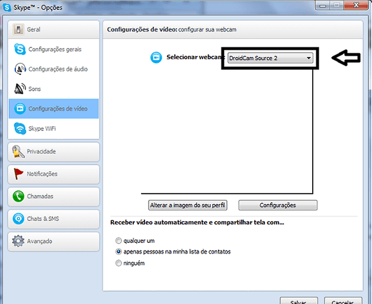Click the Skype WiFi signal icon
Image resolution: width=372 pixels, height=304 pixels.
pyautogui.click(x=20, y=129)
